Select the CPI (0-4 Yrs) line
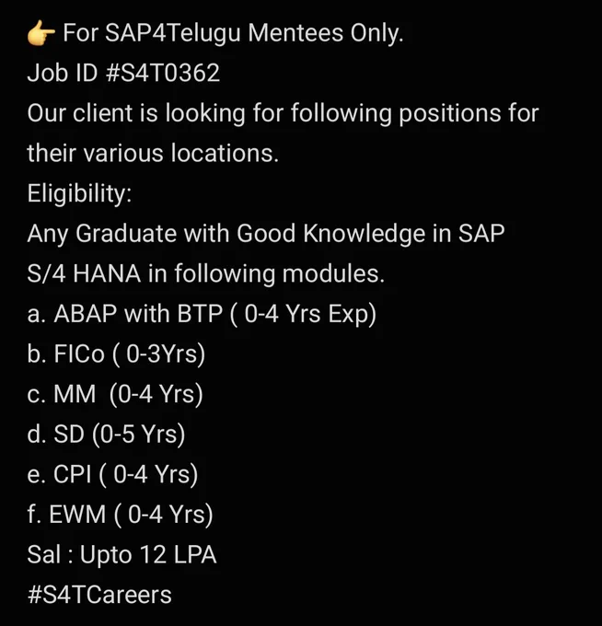602x626 pixels. coord(112,475)
